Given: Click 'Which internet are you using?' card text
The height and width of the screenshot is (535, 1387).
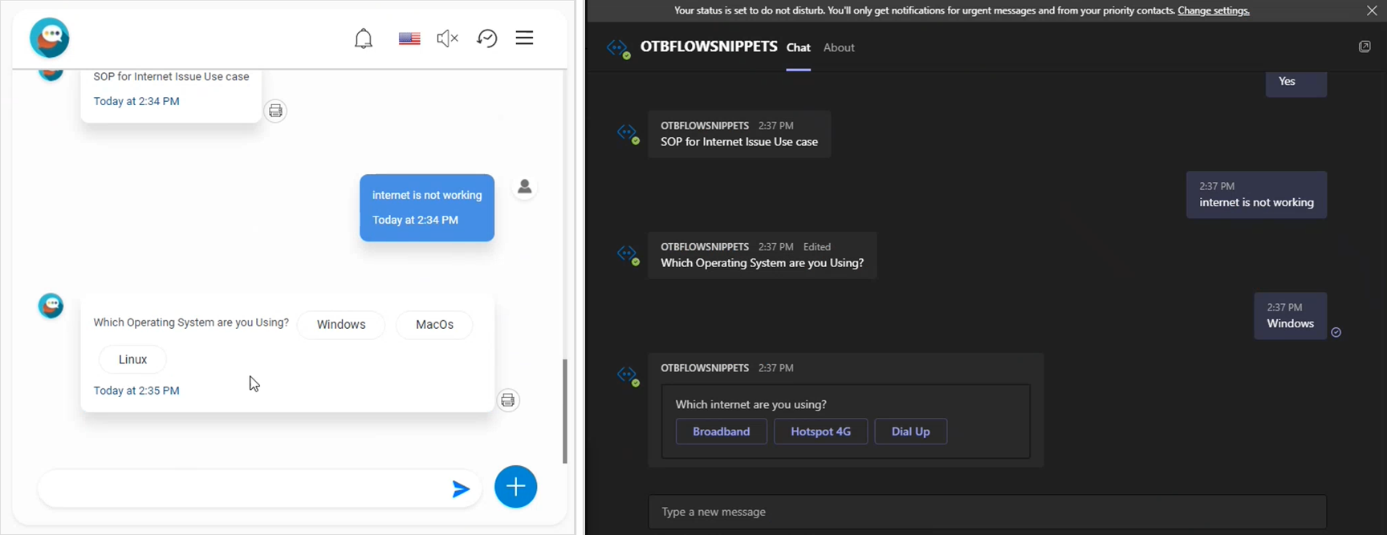Looking at the screenshot, I should (750, 405).
